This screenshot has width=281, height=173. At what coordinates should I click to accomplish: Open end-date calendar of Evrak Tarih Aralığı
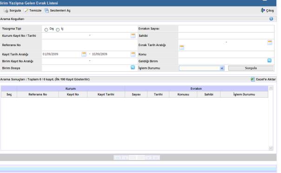pos(270,42)
